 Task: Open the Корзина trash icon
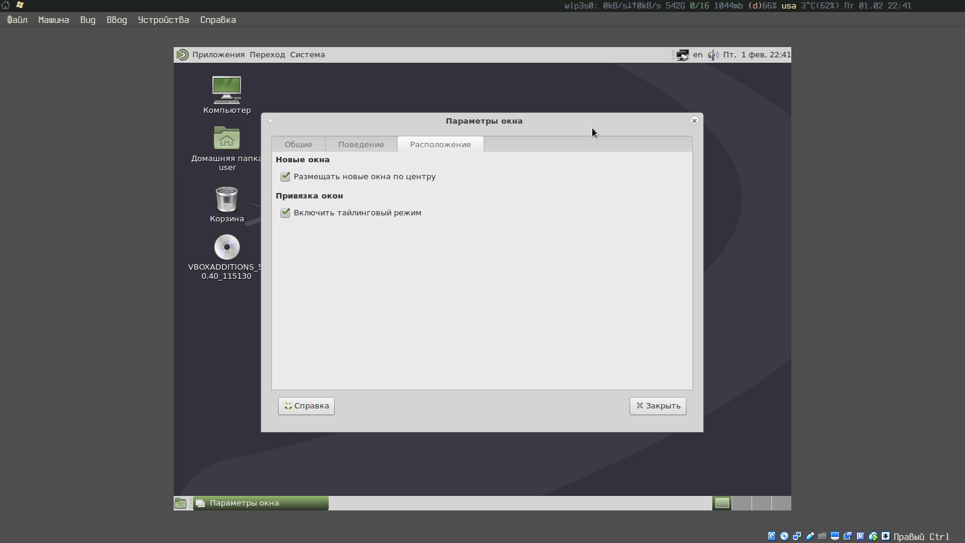(x=227, y=205)
